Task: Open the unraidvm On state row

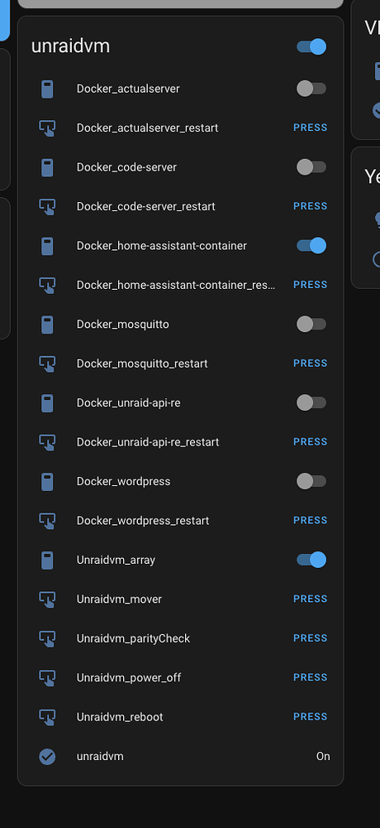Action: (181, 757)
